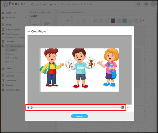Screen dimensions: 158x133
Task: Click middle of zoom slider track
Action: point(77,108)
